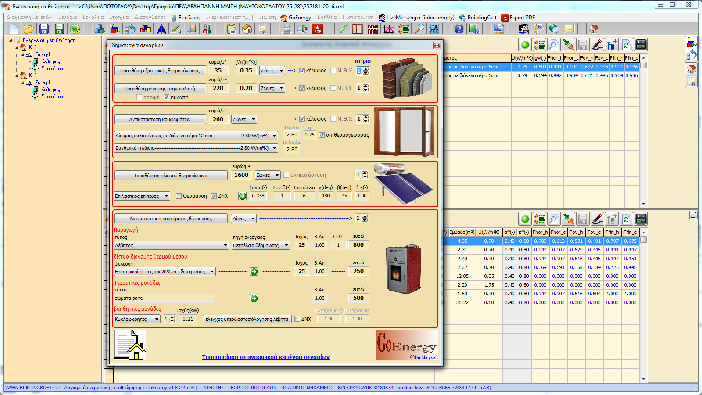Click the green arrow button beside Συν.α(-)
The image size is (702, 395).
[242, 196]
